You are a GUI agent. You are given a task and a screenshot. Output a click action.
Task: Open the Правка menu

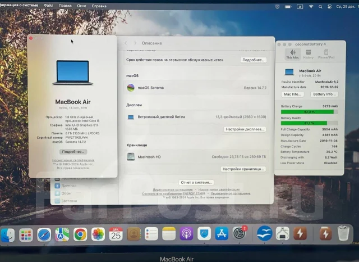[65, 6]
